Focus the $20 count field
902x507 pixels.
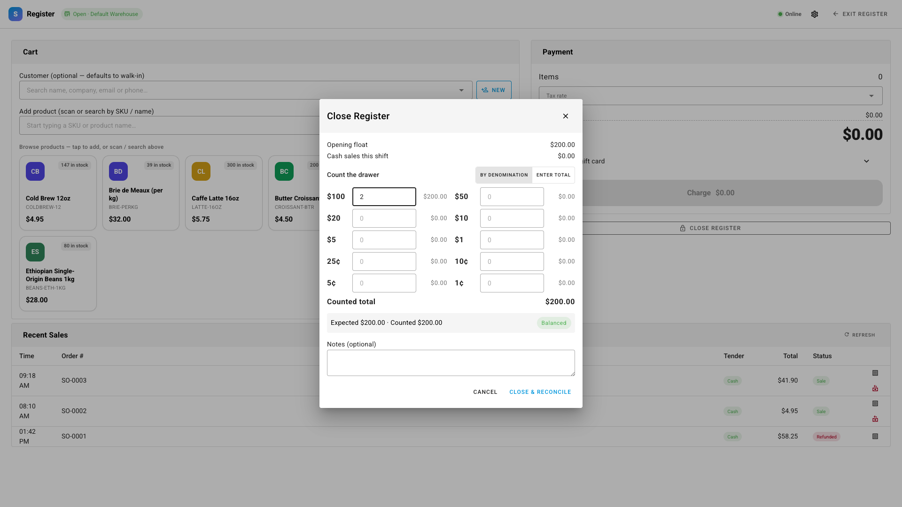(x=384, y=218)
